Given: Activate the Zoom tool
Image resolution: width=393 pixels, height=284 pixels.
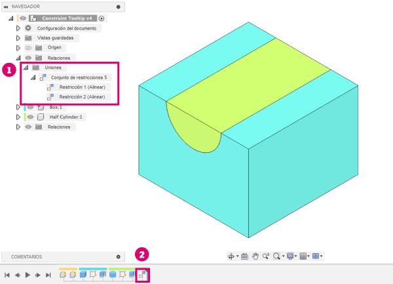Looking at the screenshot, I should tap(266, 256).
